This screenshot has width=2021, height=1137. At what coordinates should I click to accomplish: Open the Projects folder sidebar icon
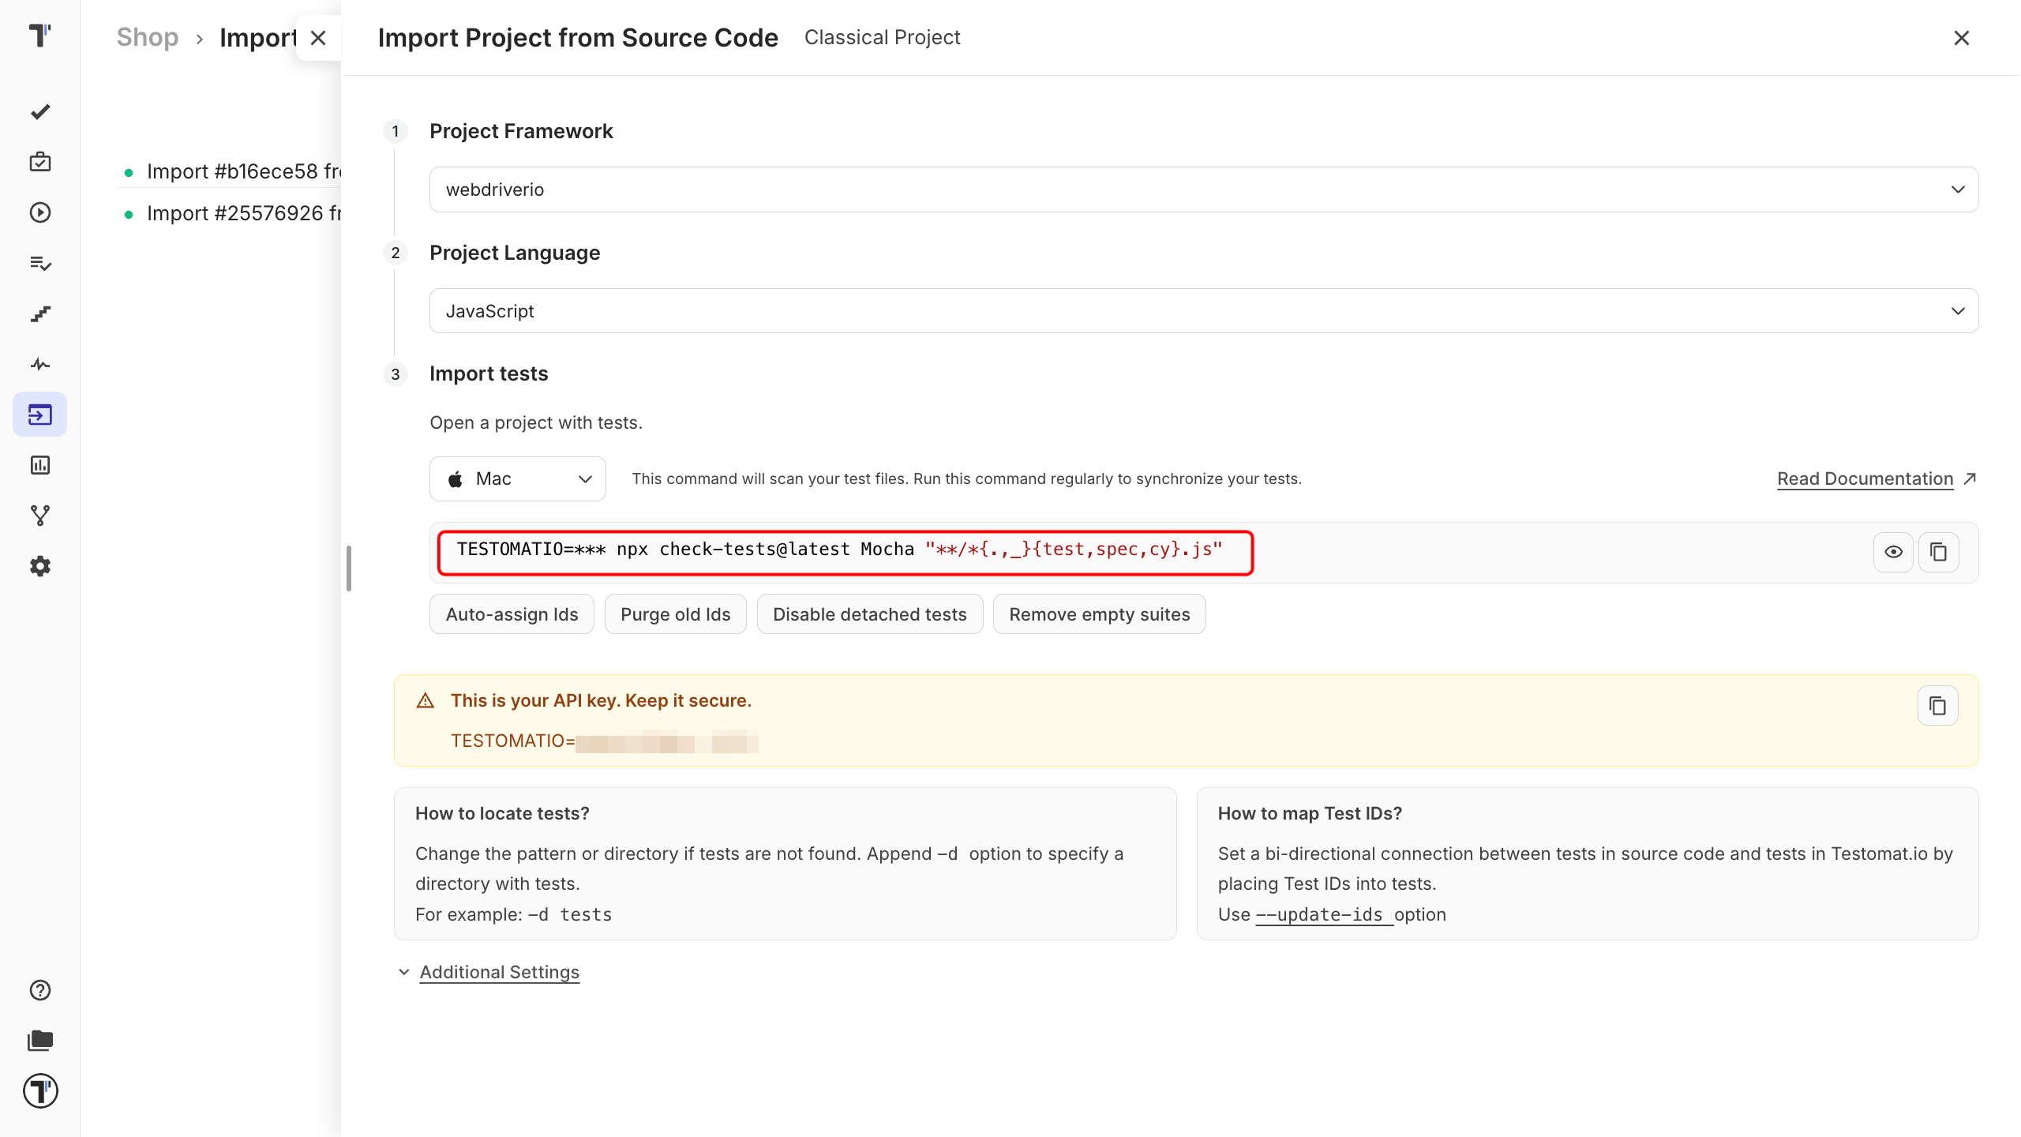coord(40,1041)
